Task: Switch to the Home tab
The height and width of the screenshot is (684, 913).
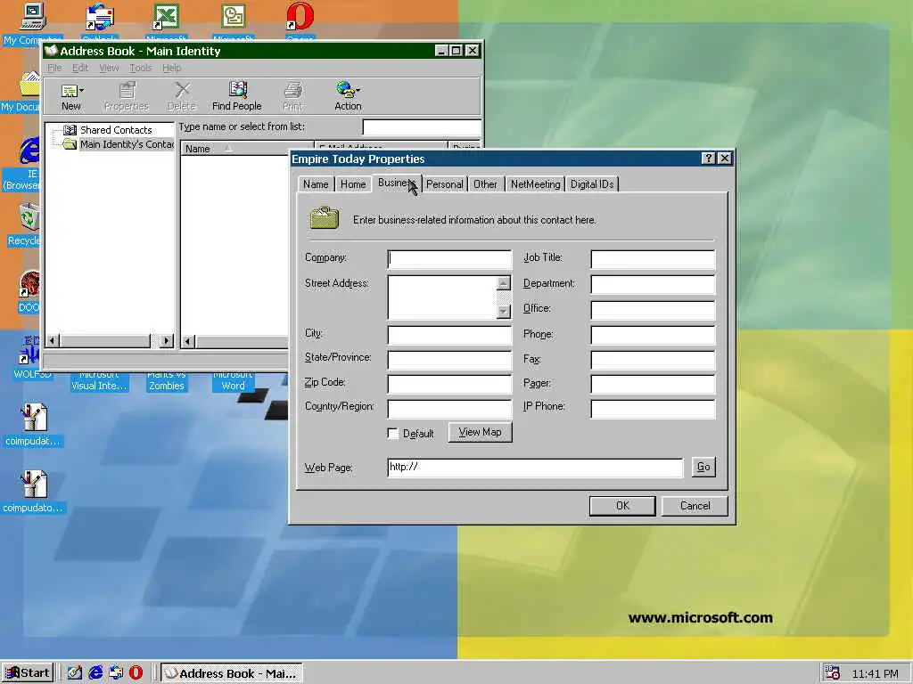Action: pos(353,184)
